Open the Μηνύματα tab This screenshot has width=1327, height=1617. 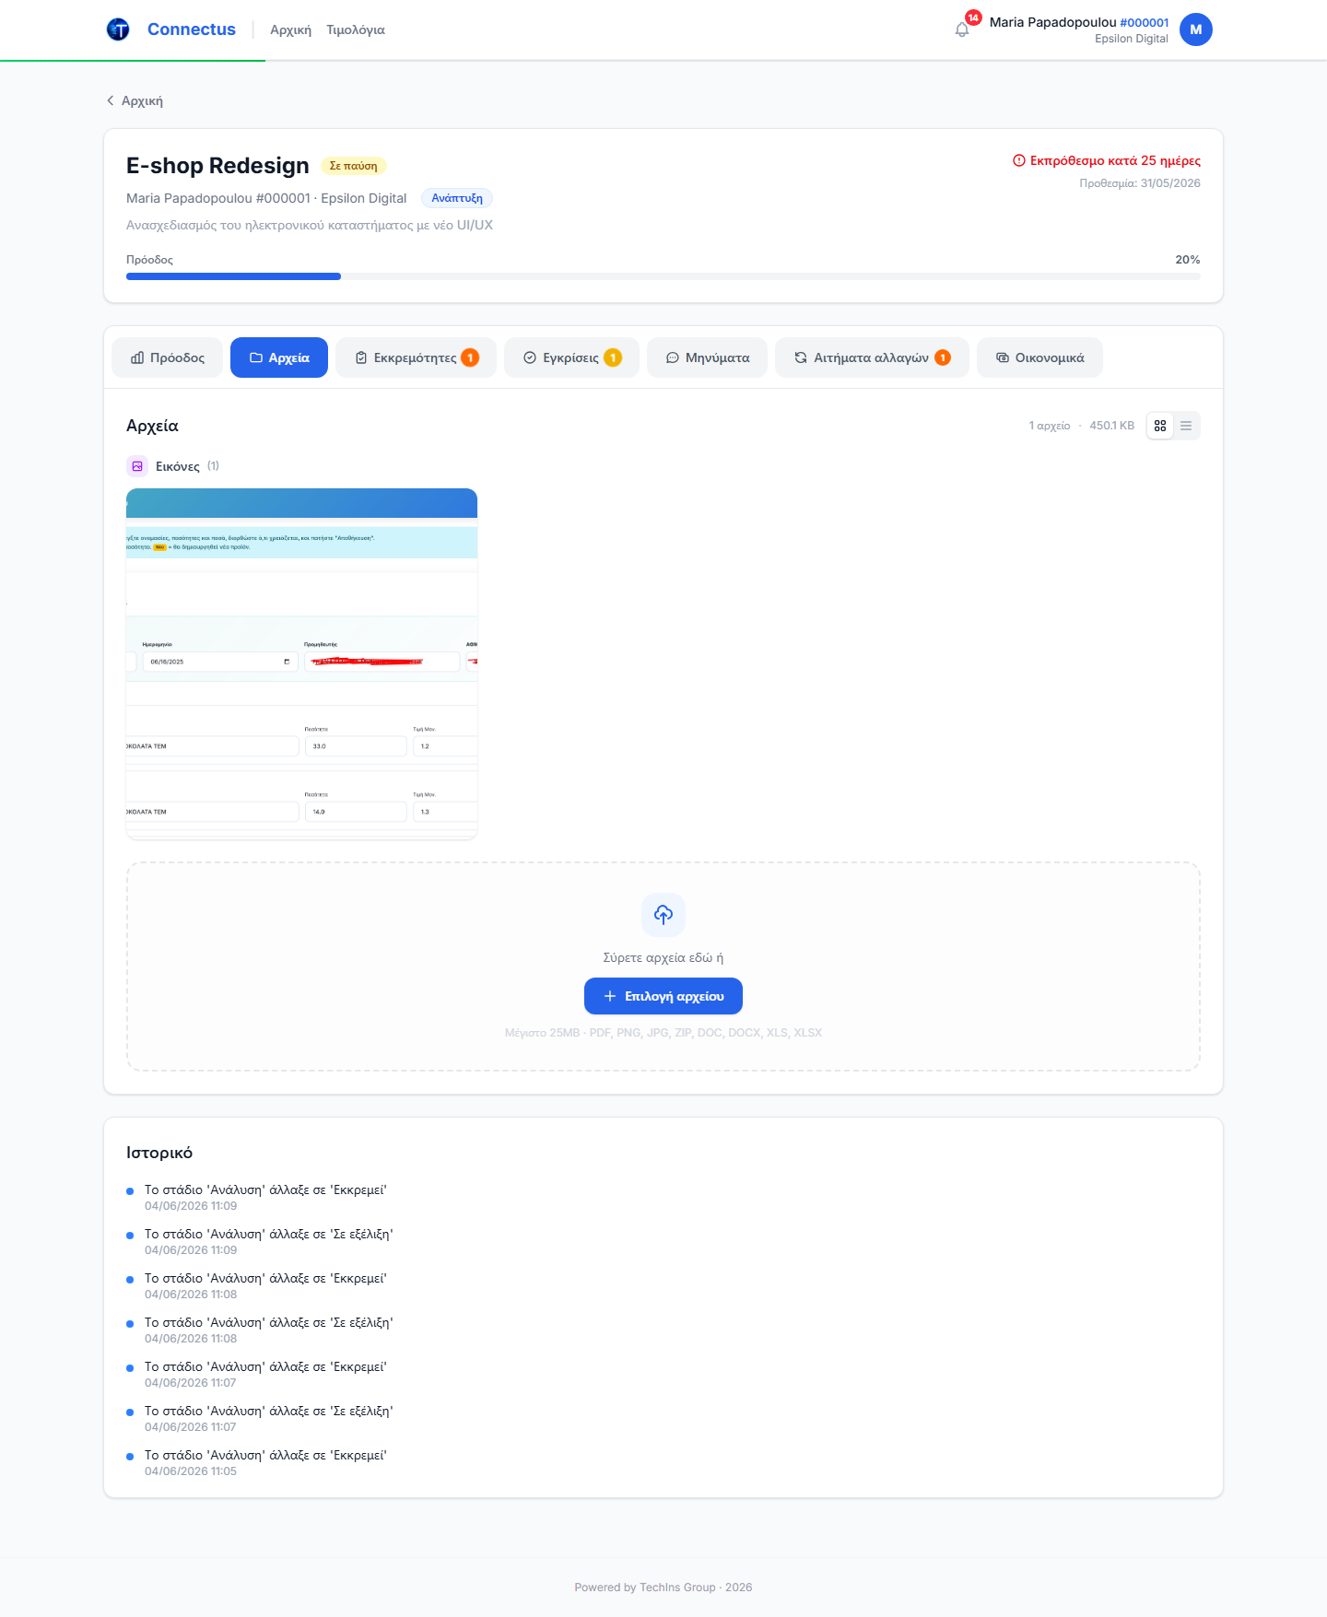tap(707, 357)
